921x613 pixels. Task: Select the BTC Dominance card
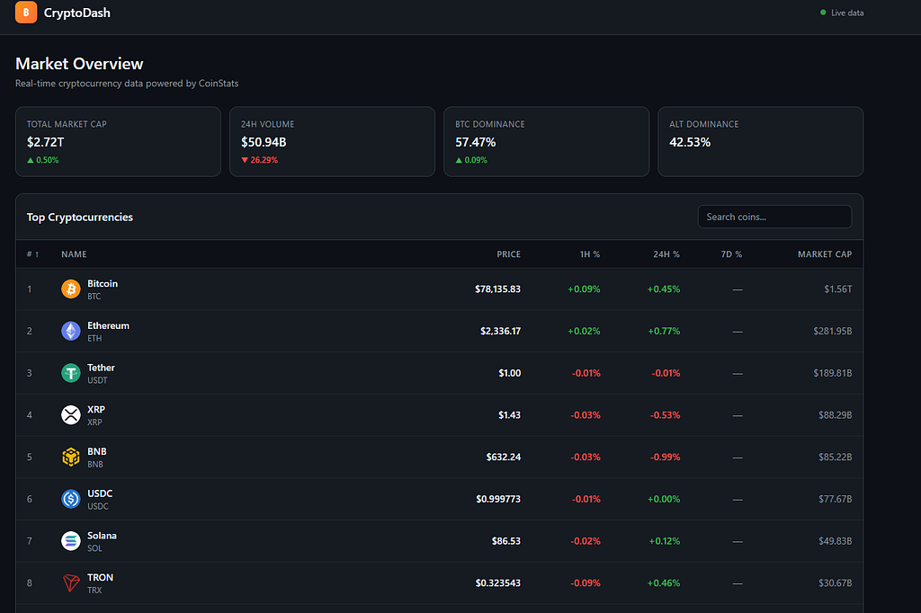click(x=546, y=141)
